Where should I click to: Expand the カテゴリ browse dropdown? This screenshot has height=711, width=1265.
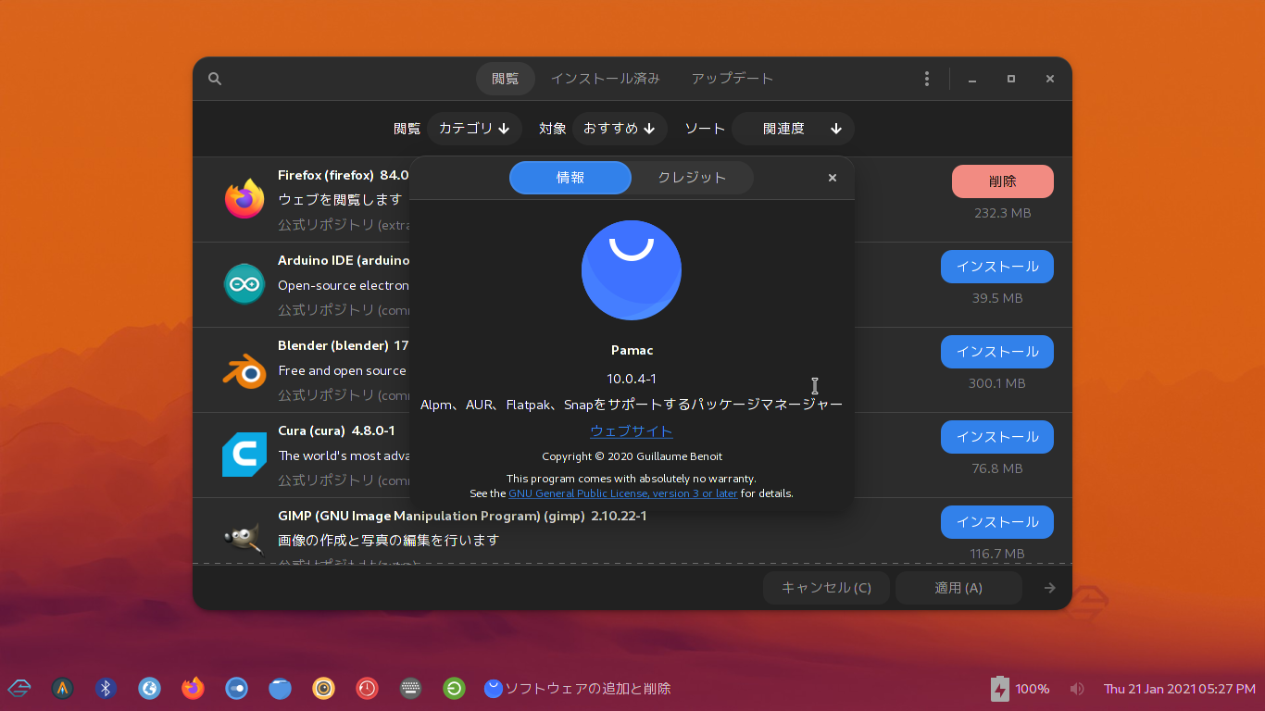point(474,129)
